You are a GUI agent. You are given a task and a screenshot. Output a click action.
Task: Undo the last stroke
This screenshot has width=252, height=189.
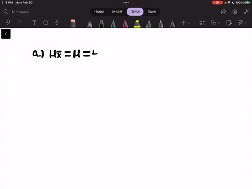point(8,23)
